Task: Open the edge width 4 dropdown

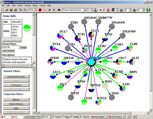Action: pyautogui.click(x=130, y=10)
